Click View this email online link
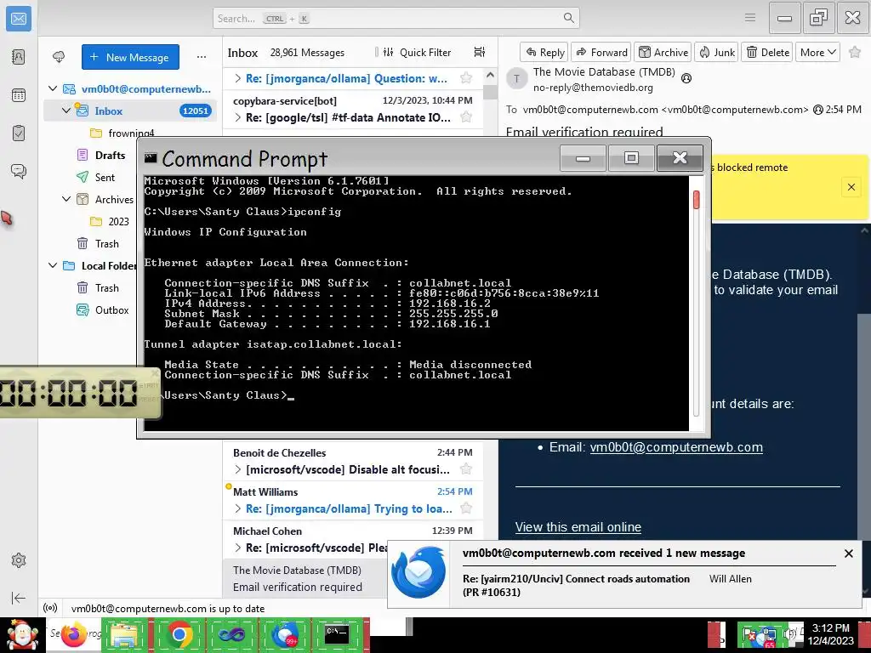 click(x=578, y=527)
